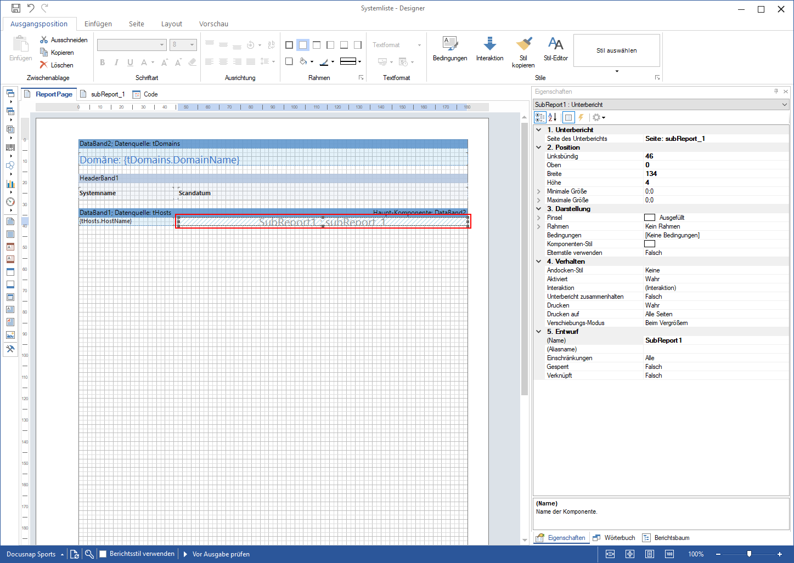This screenshot has width=794, height=563.
Task: Open the Stil auswählen dropdown
Action: coord(617,71)
